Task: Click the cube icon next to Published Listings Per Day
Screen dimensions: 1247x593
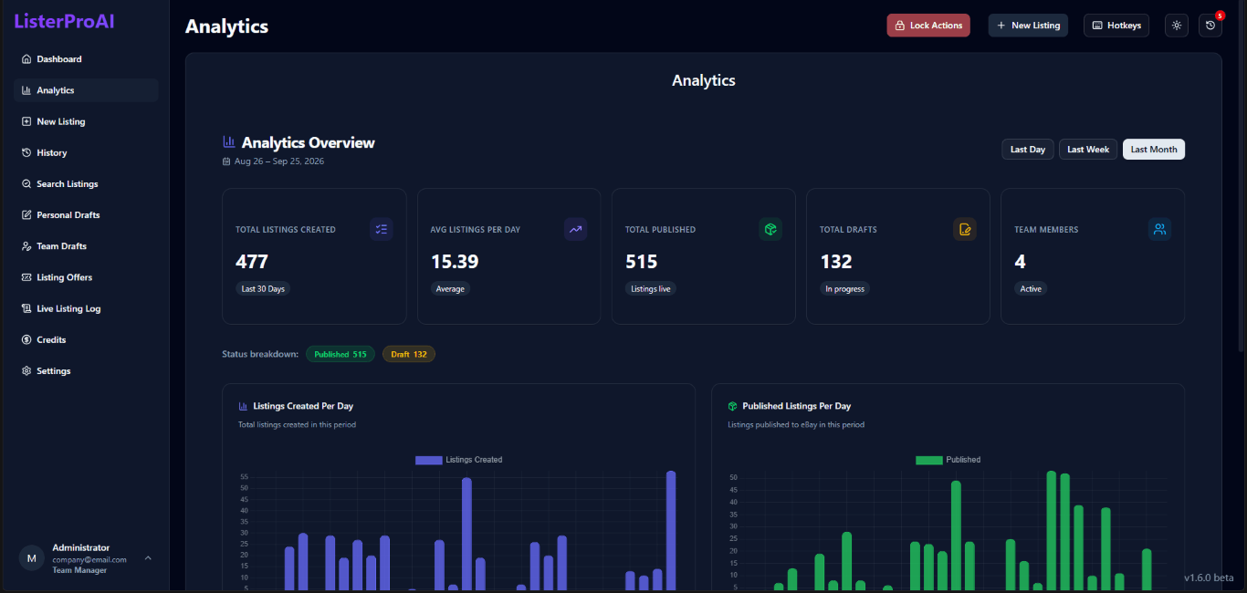Action: (x=732, y=406)
